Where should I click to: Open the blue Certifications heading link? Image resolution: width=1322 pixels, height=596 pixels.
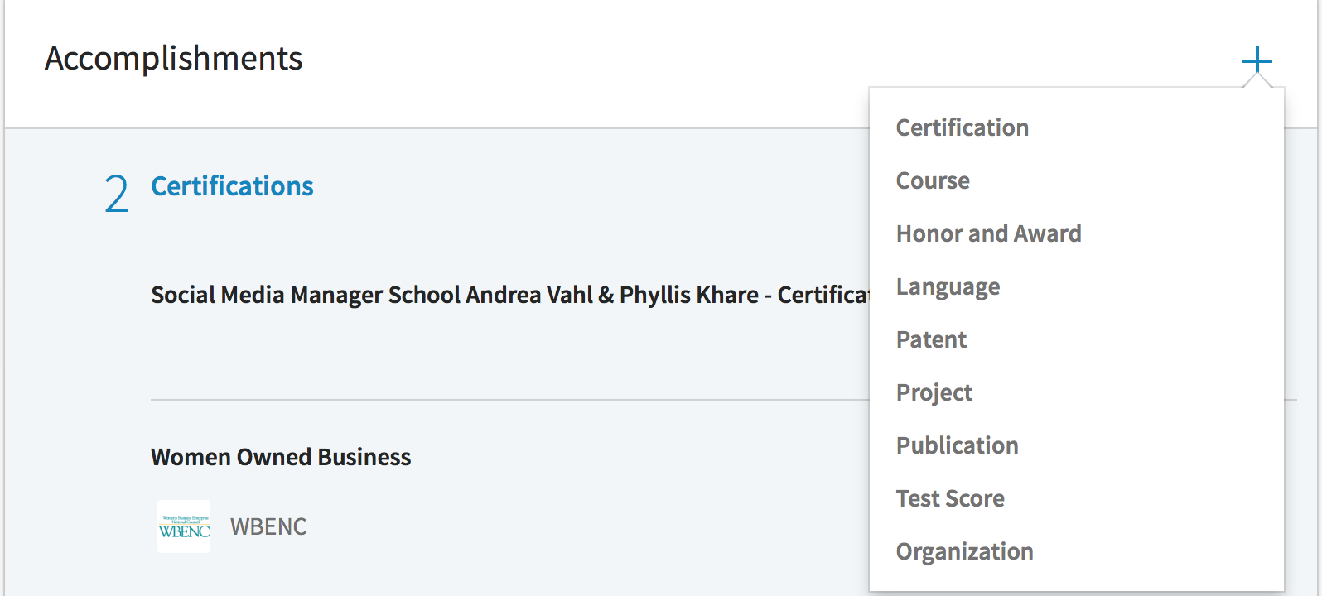tap(232, 186)
